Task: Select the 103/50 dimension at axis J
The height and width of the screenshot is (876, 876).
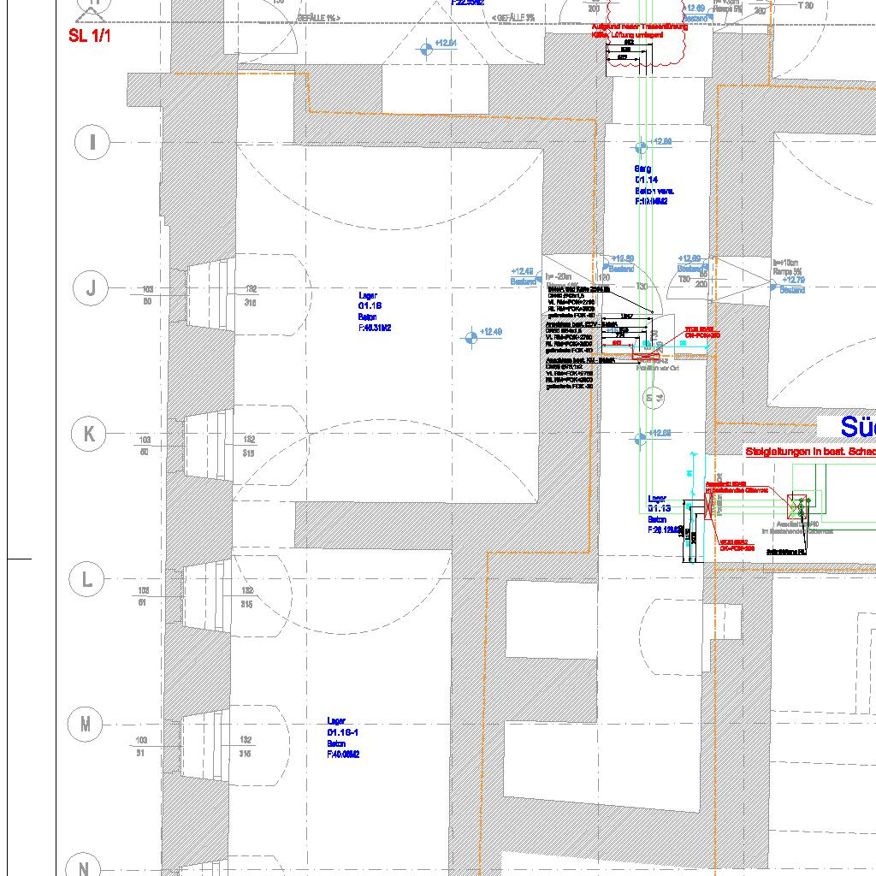Action: tap(147, 296)
